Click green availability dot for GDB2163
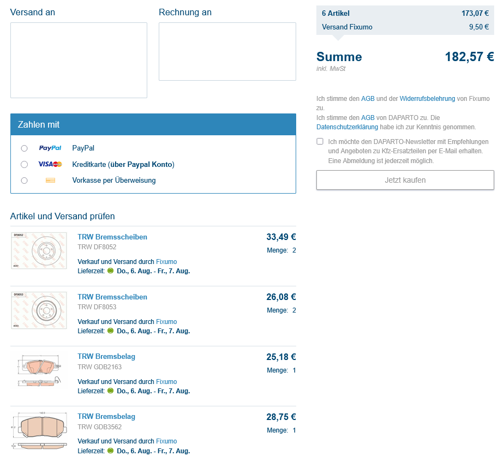Image resolution: width=504 pixels, height=462 pixels. (111, 391)
